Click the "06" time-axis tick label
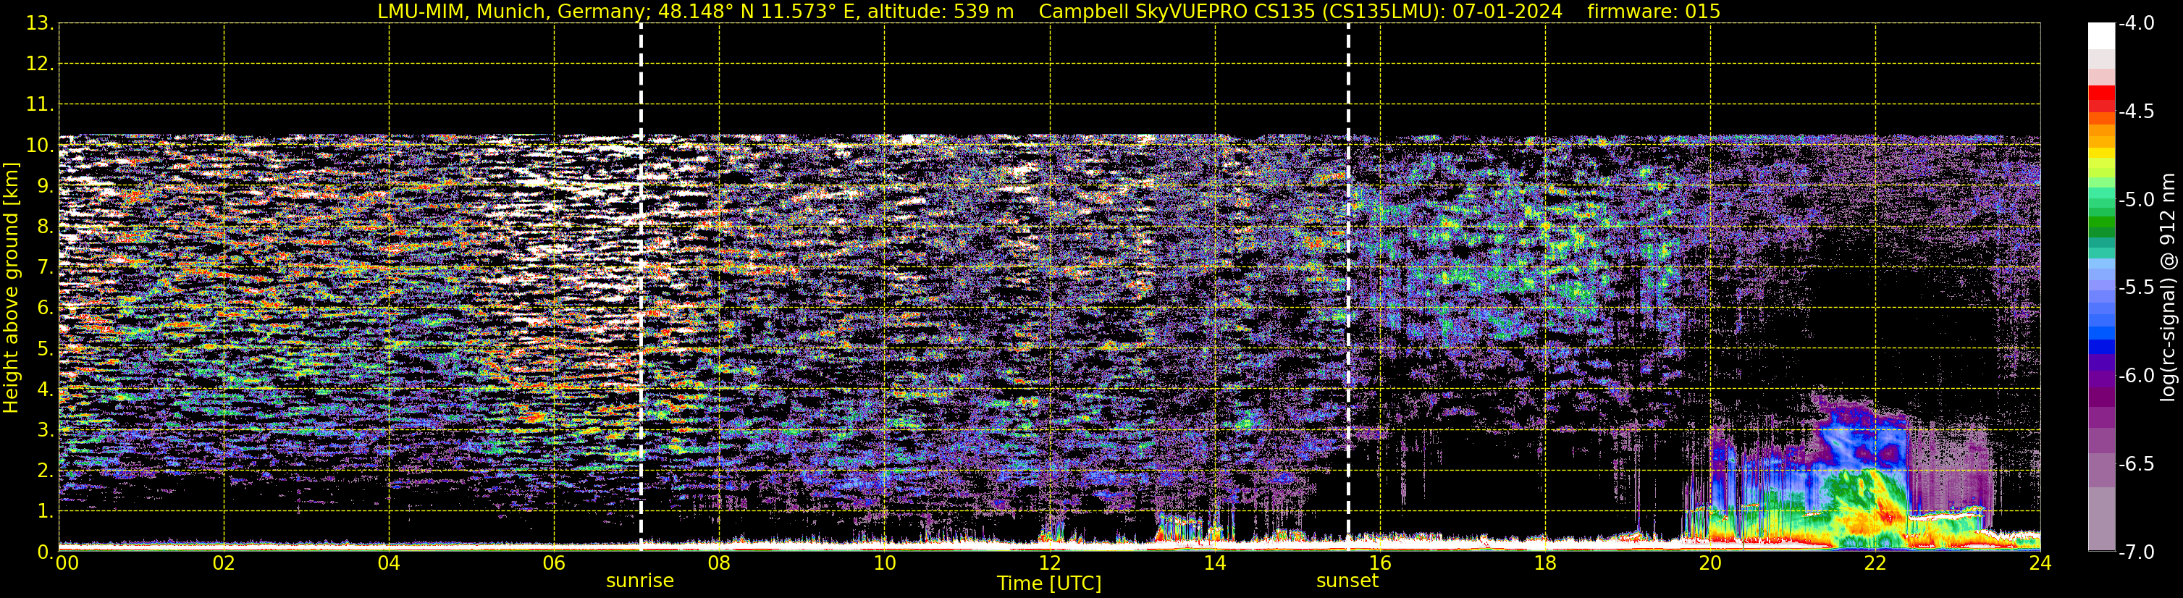The width and height of the screenshot is (2183, 598). (554, 563)
